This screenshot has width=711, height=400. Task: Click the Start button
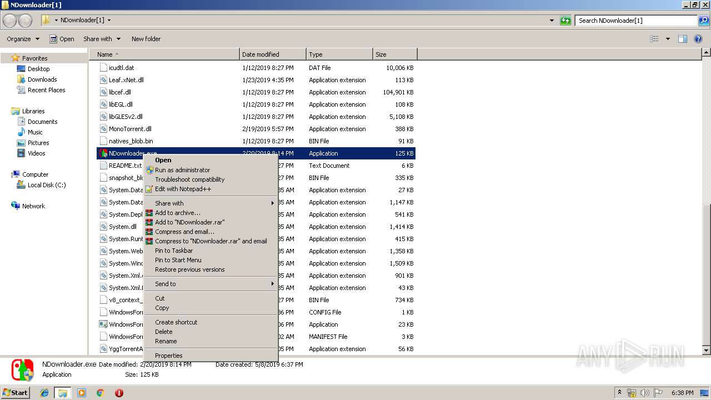[x=16, y=393]
